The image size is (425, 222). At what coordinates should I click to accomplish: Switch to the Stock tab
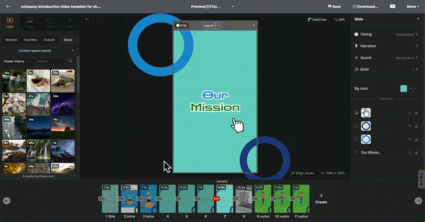pos(68,40)
